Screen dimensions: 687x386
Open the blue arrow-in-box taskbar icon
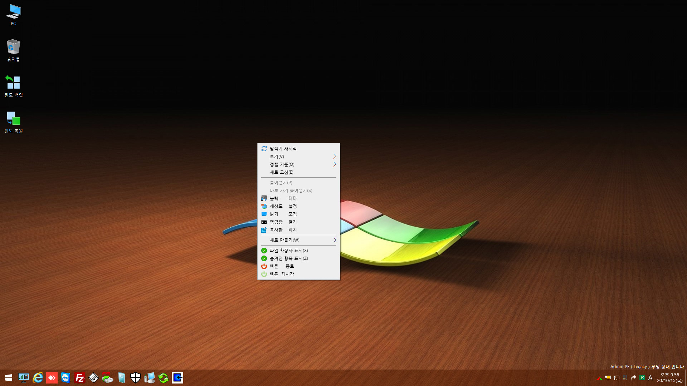point(177,378)
